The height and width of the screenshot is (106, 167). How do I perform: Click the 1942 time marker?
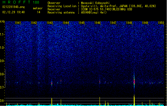(x=34, y=23)
